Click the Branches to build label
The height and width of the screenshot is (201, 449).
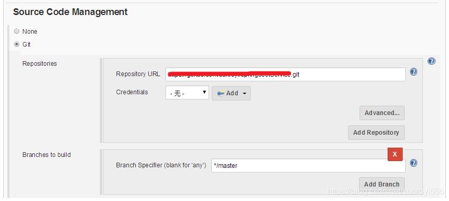(x=46, y=155)
